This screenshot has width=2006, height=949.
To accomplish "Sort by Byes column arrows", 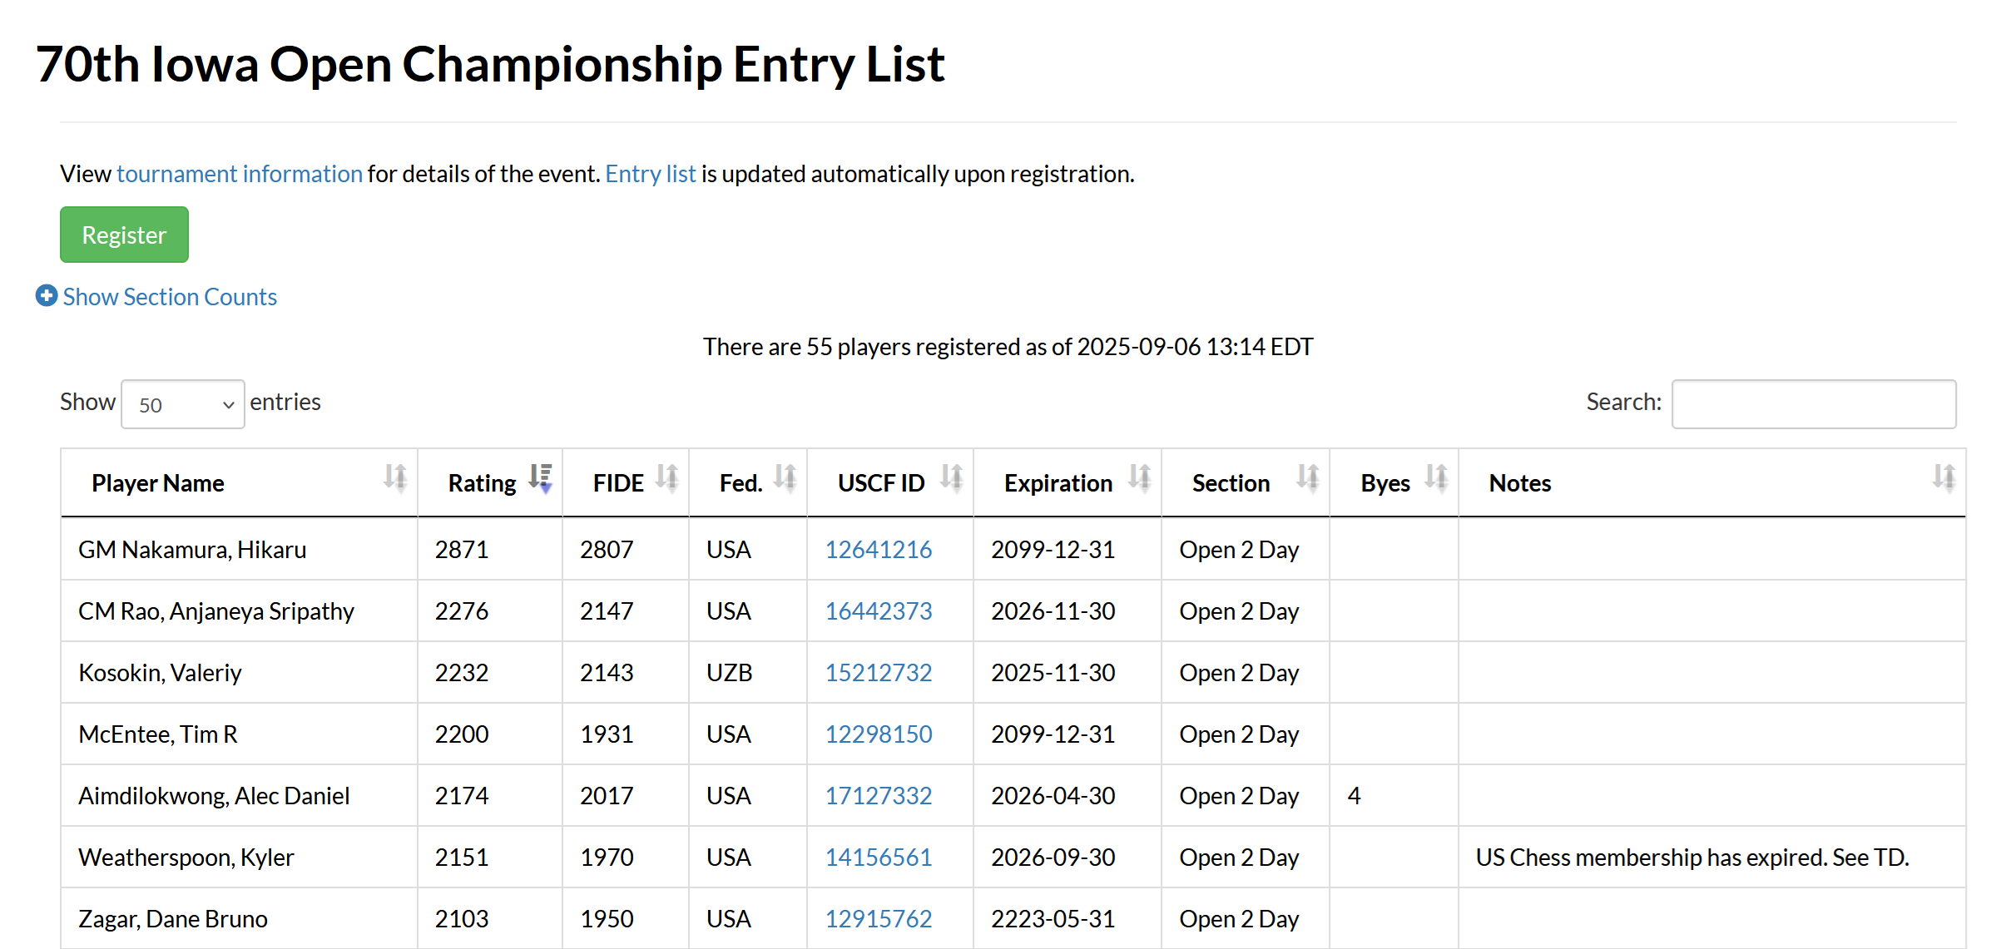I will pyautogui.click(x=1437, y=478).
